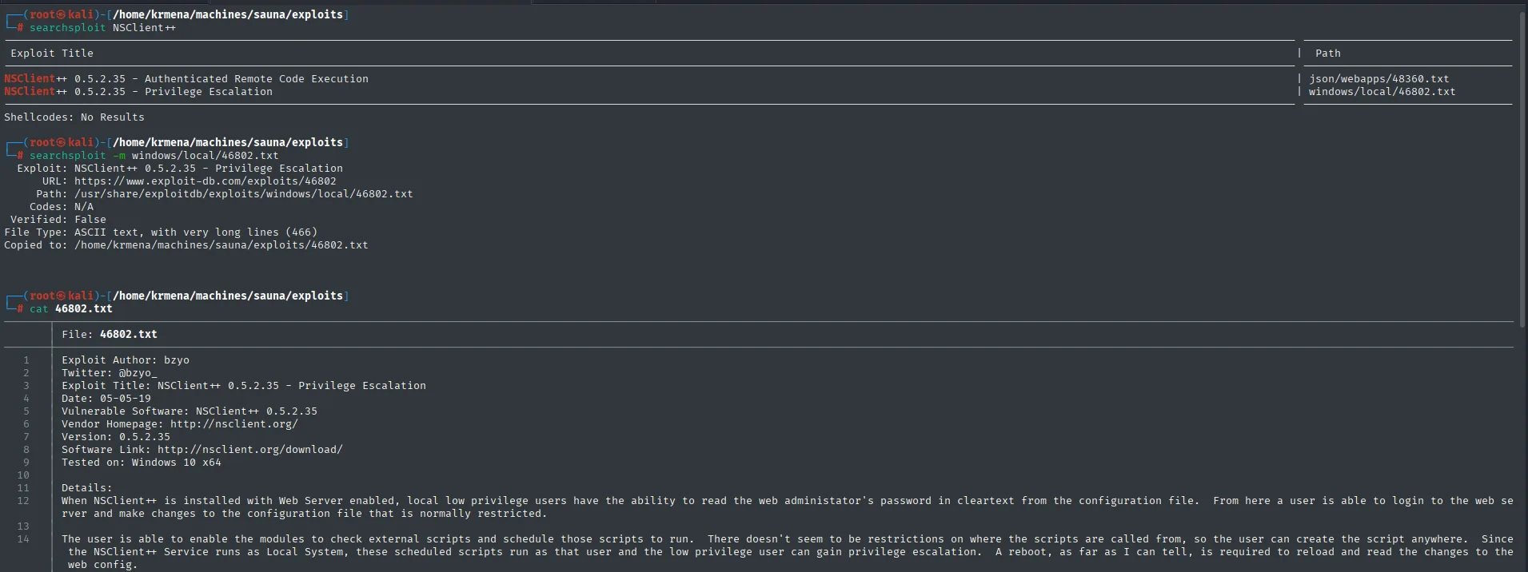Click the 'Twitter: @bzyo_' line
Image resolution: width=1528 pixels, height=572 pixels.
[110, 373]
